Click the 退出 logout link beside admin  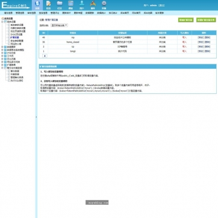161,5
